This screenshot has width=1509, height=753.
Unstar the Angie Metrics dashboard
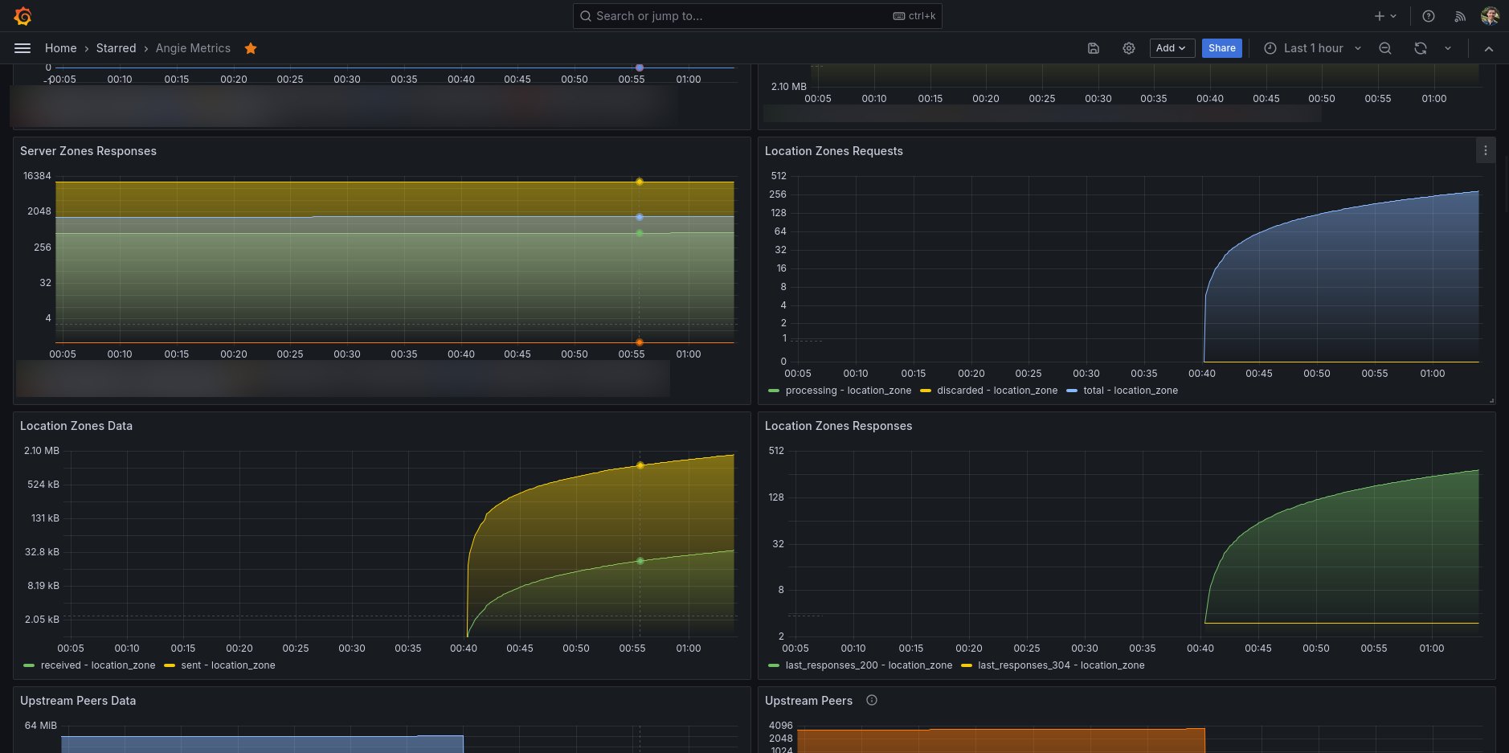(x=251, y=48)
